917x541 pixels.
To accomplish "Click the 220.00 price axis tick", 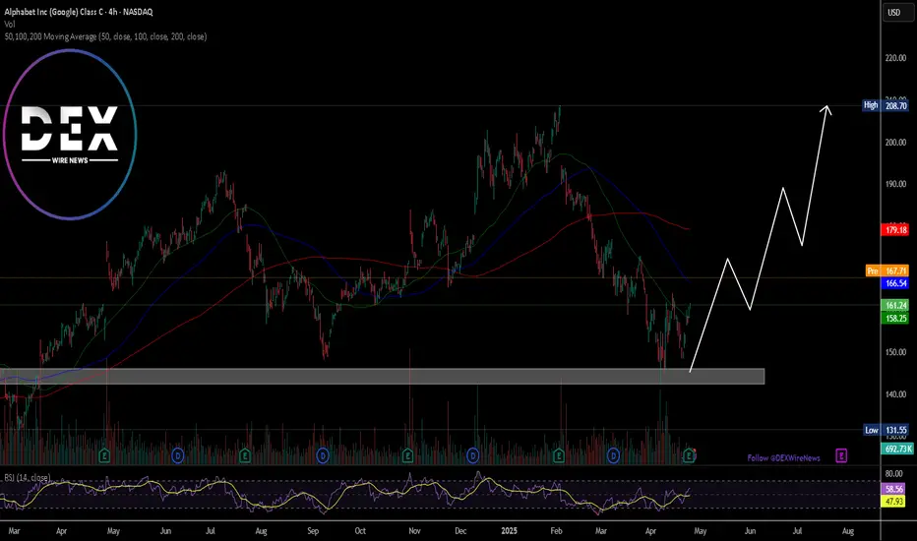I will pos(895,58).
